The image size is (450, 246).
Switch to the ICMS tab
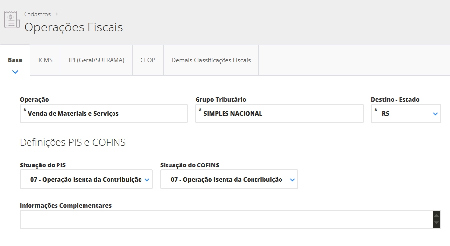pos(45,60)
